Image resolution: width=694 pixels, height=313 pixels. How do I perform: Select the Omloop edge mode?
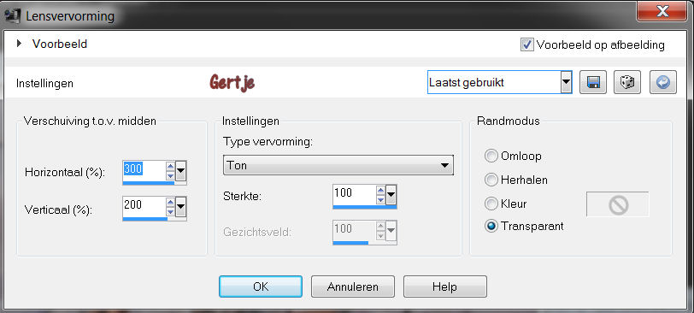pyautogui.click(x=491, y=156)
